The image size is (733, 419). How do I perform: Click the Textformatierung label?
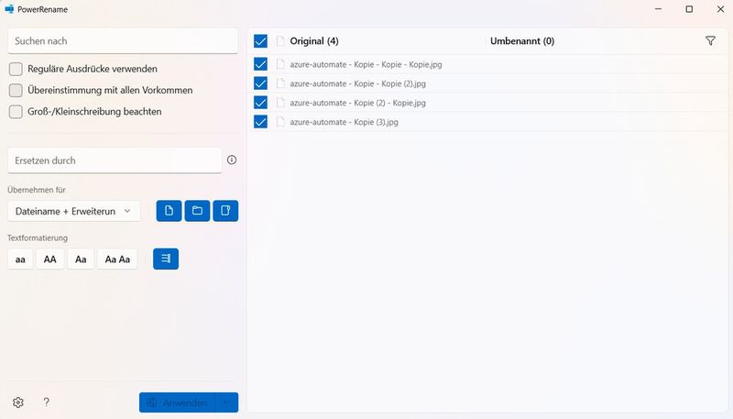[38, 237]
